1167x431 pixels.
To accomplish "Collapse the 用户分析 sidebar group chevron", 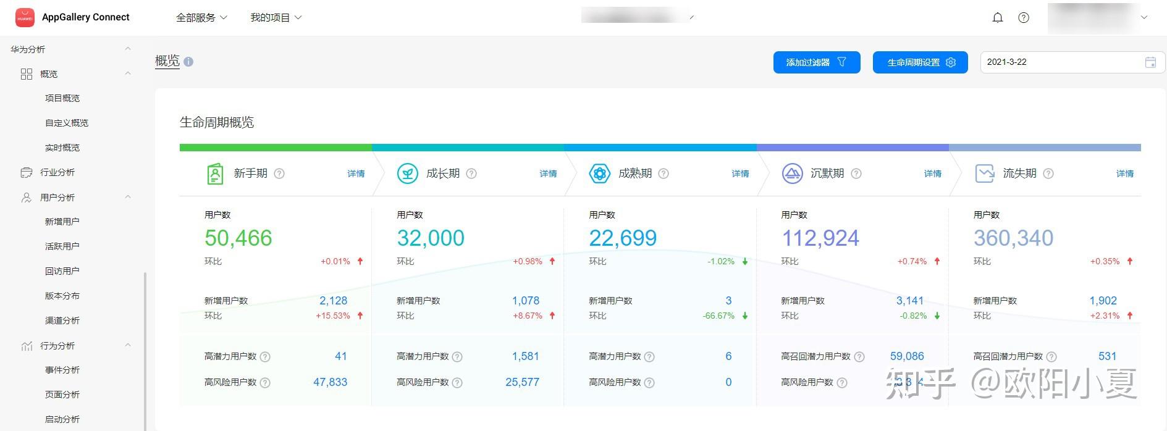I will tap(128, 197).
